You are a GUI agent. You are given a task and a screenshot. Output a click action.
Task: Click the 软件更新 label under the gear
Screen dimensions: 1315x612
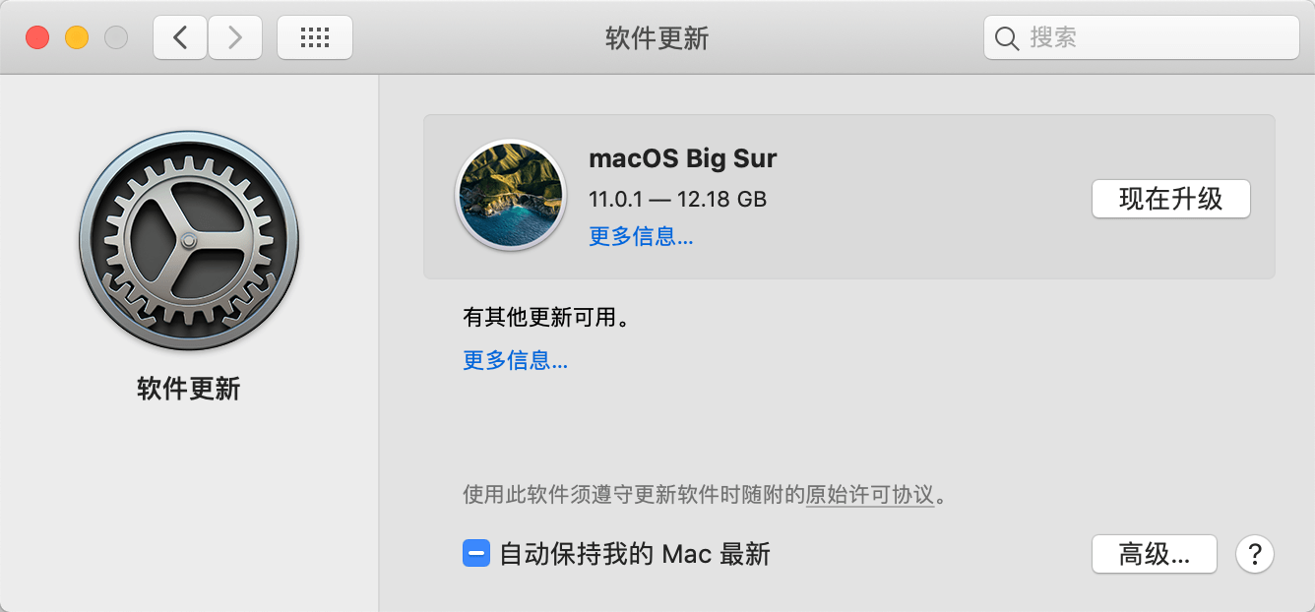point(189,389)
